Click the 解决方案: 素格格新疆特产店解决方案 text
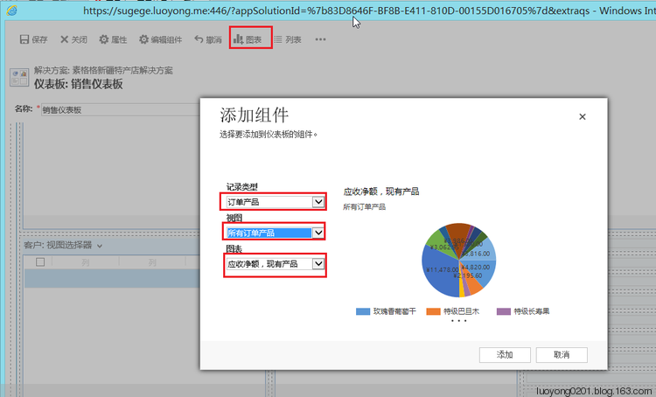 click(103, 70)
